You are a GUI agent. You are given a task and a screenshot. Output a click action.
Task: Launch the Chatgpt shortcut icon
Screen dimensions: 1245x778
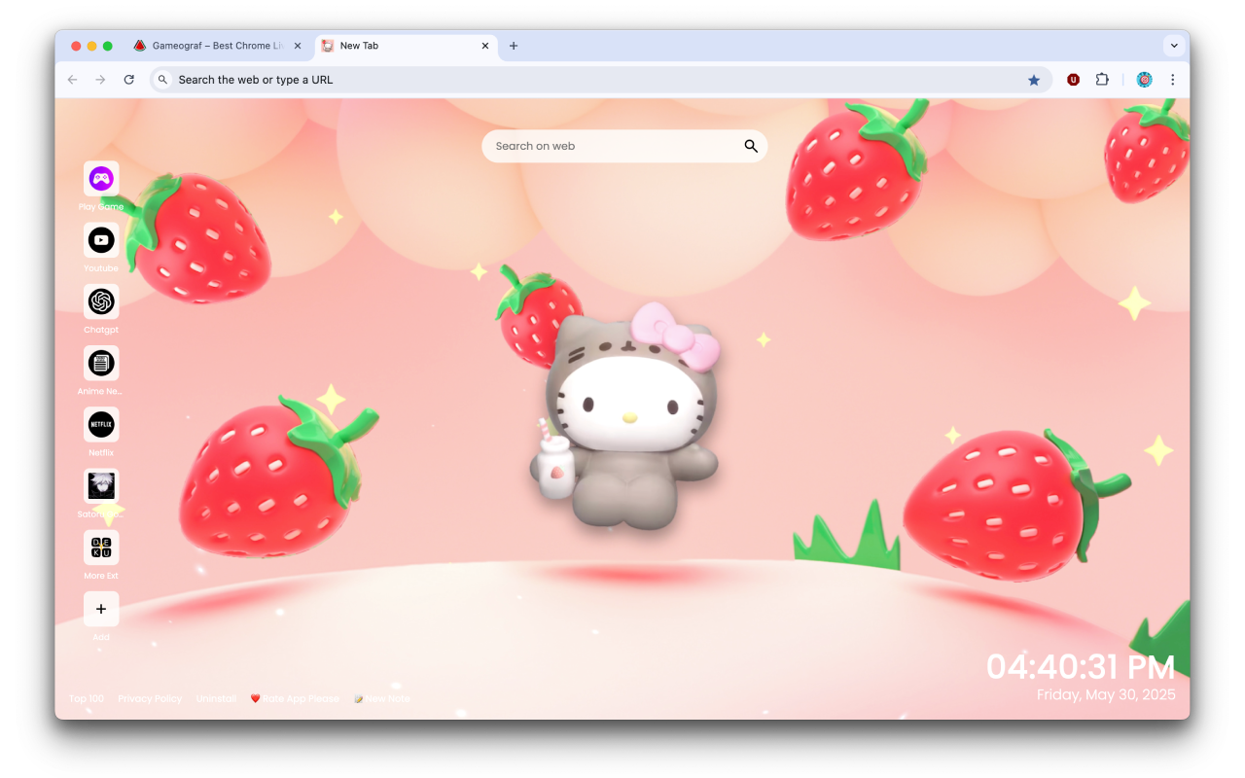point(101,301)
